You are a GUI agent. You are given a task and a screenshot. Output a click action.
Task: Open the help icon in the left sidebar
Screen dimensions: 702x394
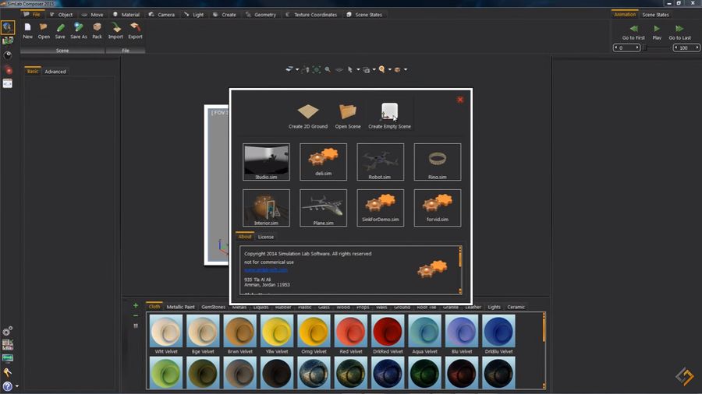pyautogui.click(x=7, y=386)
